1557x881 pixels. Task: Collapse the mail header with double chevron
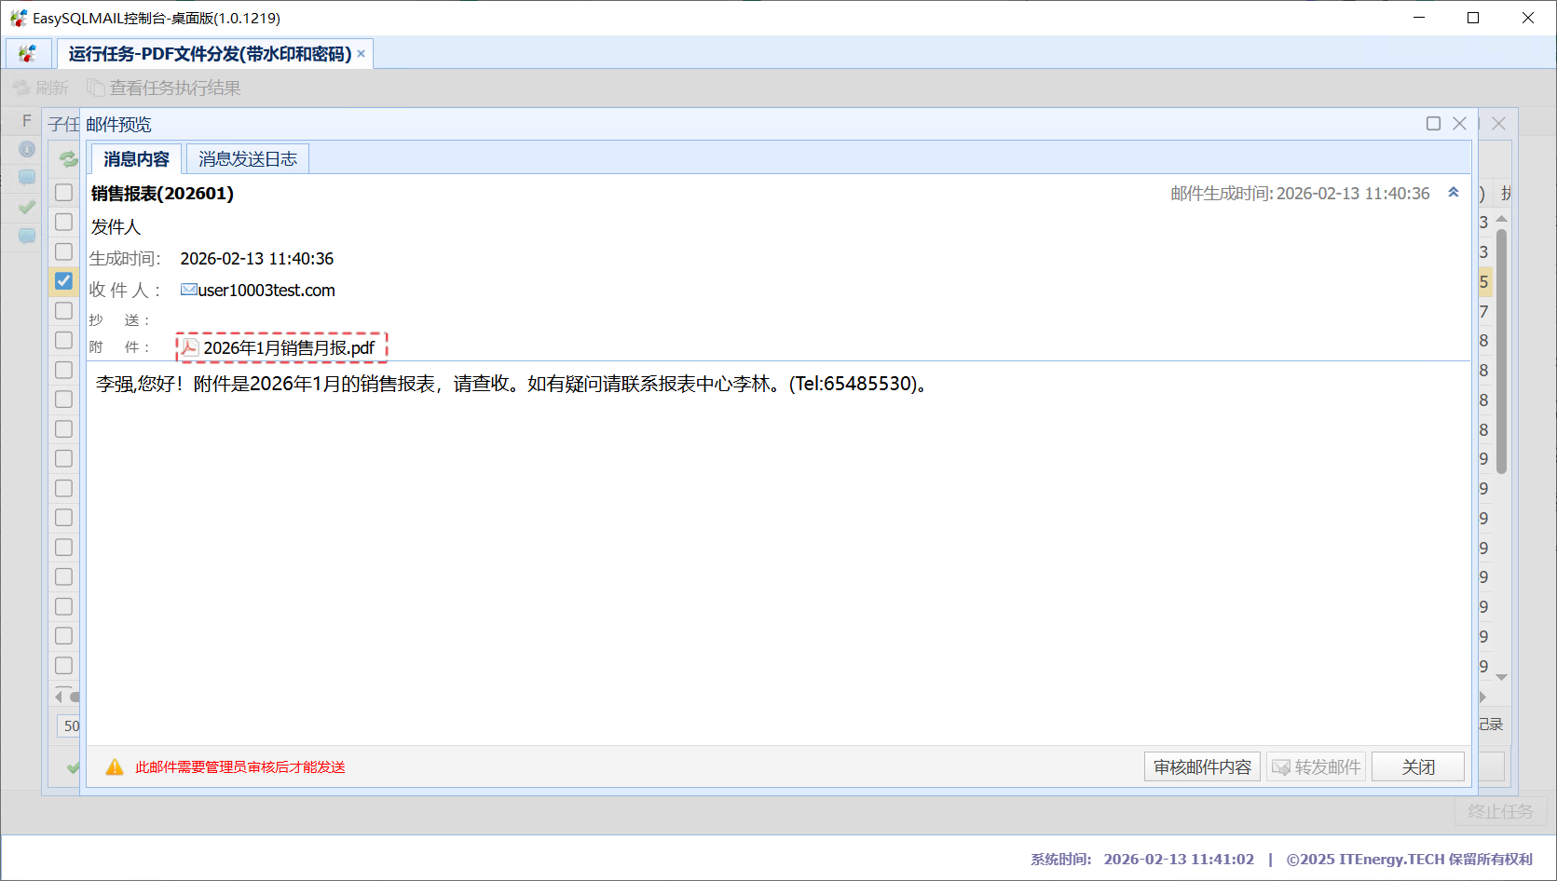click(1453, 193)
